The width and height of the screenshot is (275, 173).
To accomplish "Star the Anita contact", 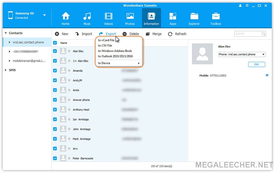I will click(69, 90).
